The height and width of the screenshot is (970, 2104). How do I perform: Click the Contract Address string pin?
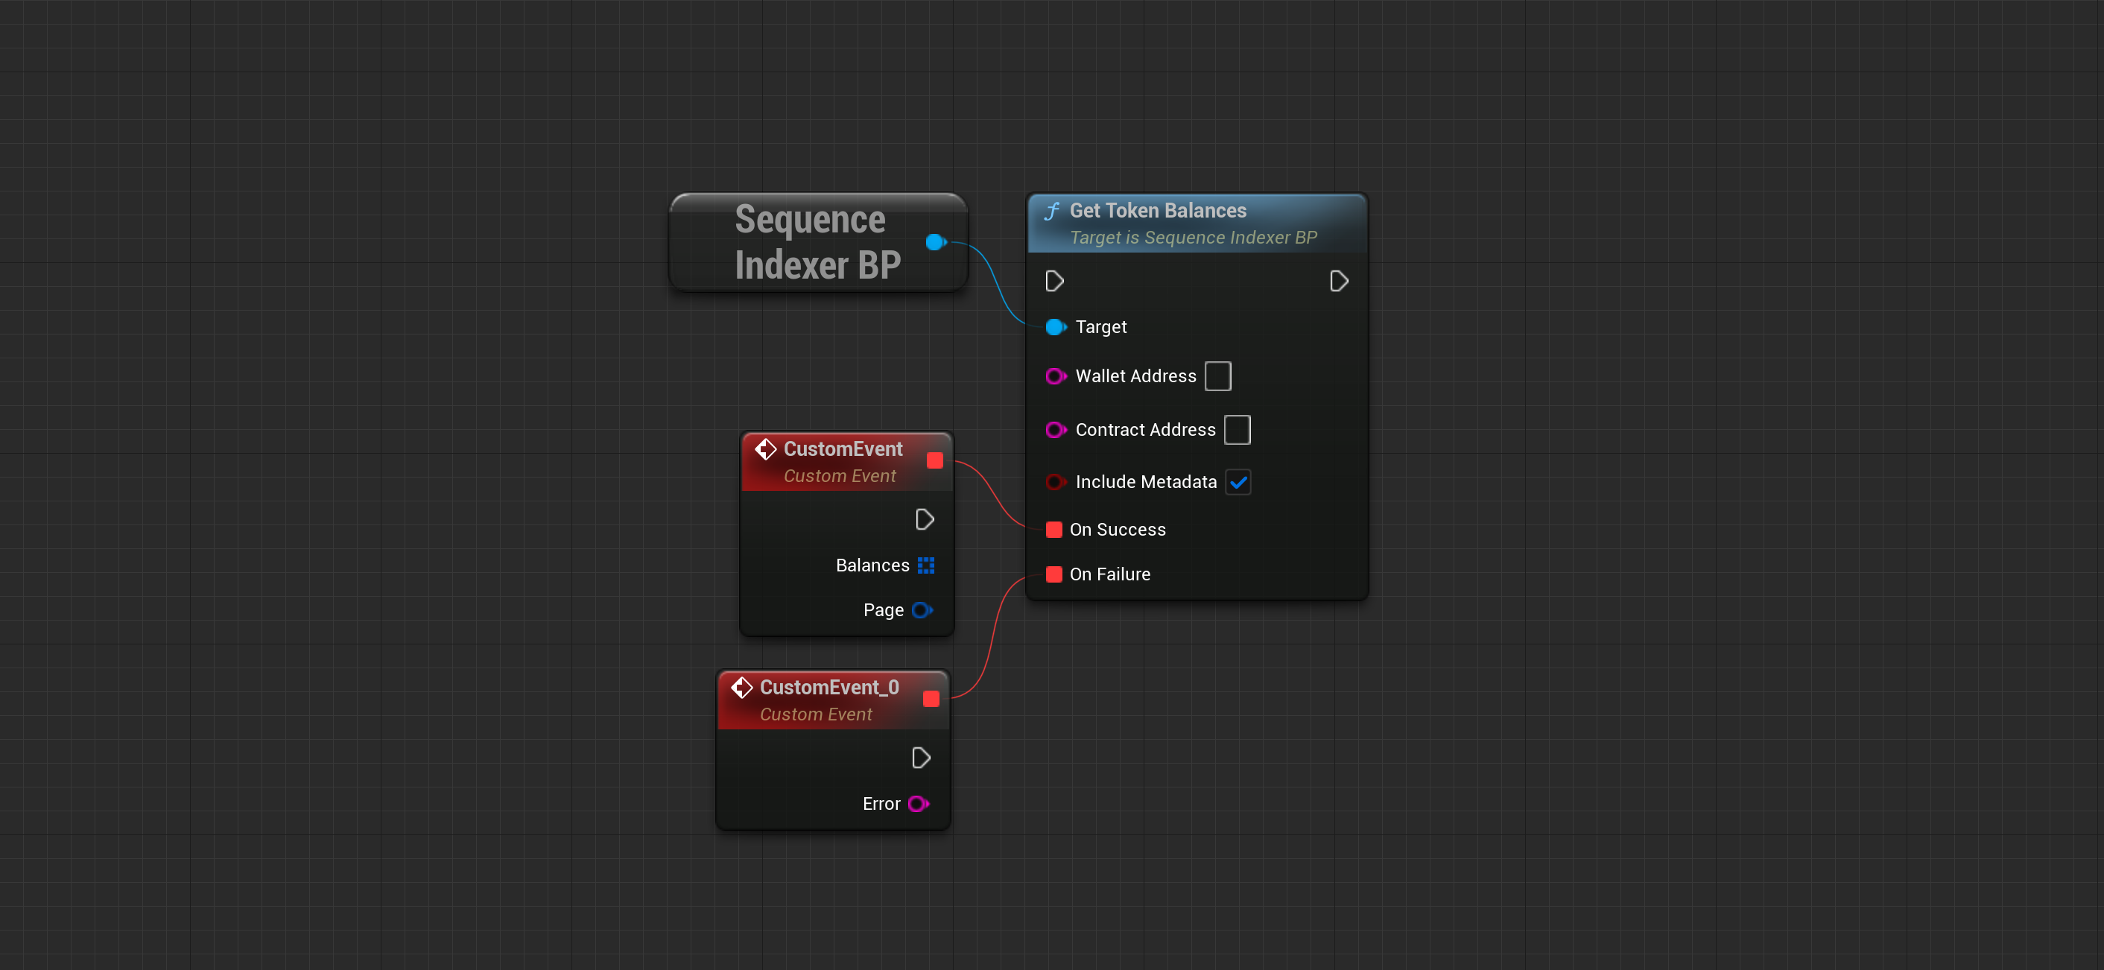1054,431
